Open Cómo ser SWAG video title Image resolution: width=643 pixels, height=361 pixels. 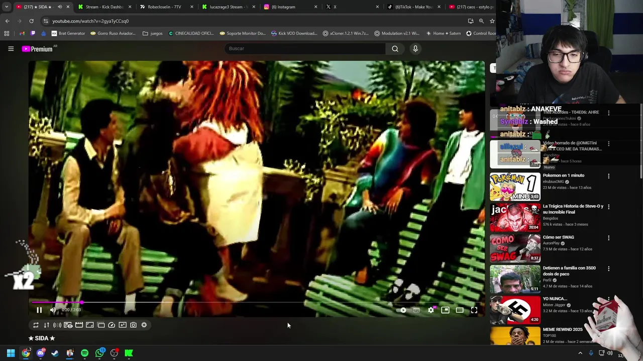(x=558, y=237)
